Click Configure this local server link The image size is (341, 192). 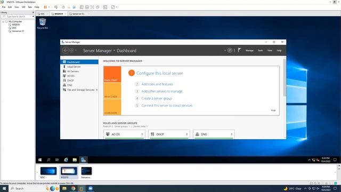(x=160, y=73)
